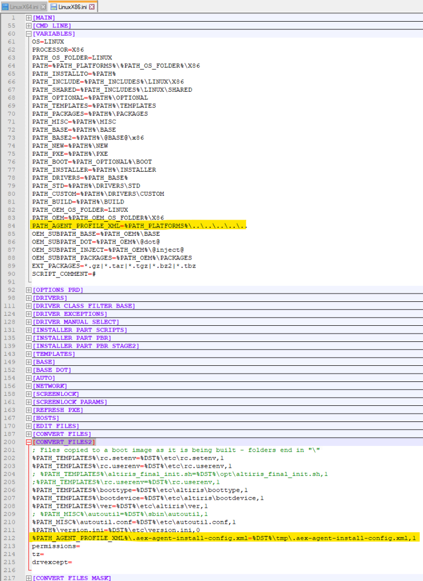Click the highlighted PATH_AGENT_PROFILE_XML variable line
423x581 pixels.
click(139, 226)
